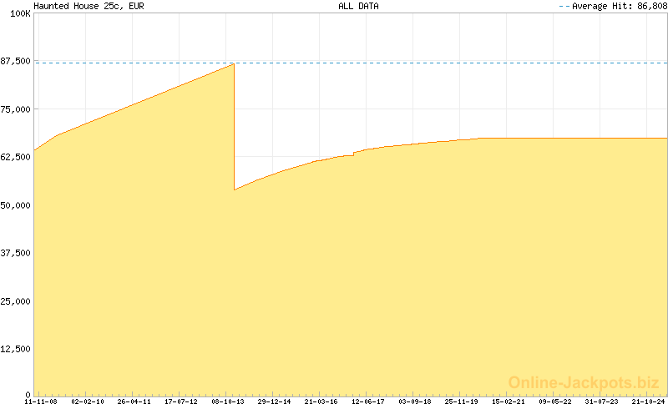Click the 29-12-14 date label

click(275, 401)
